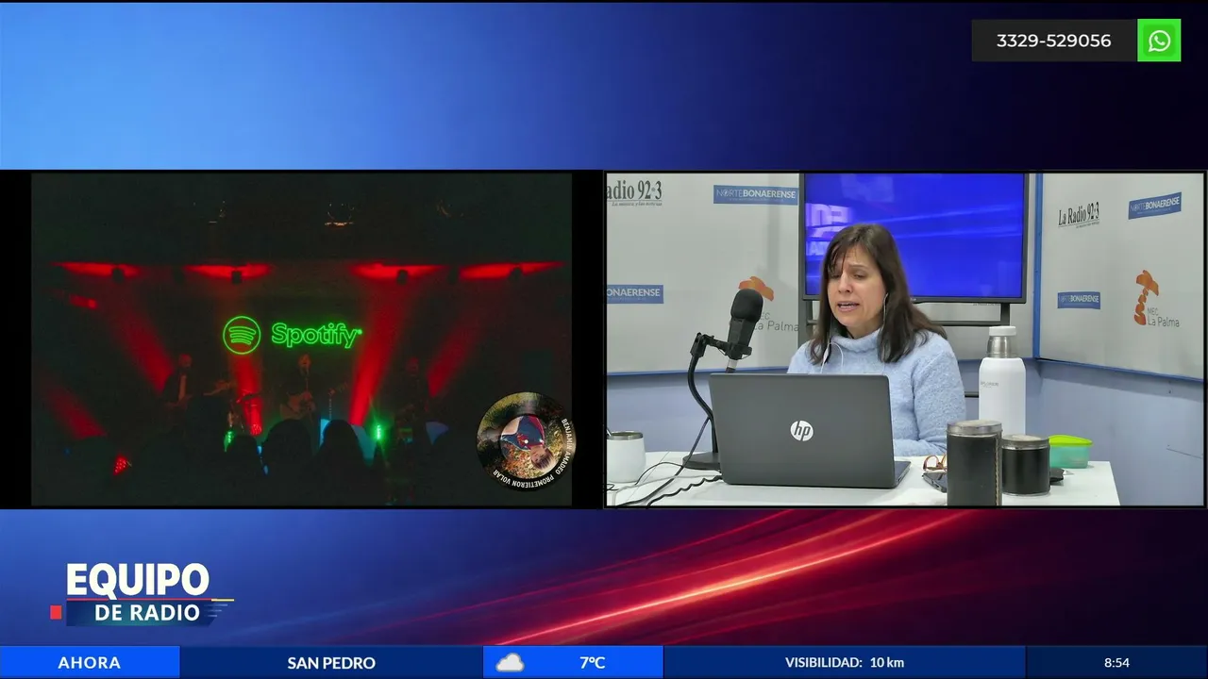Click the circular album art badge

pos(525,440)
